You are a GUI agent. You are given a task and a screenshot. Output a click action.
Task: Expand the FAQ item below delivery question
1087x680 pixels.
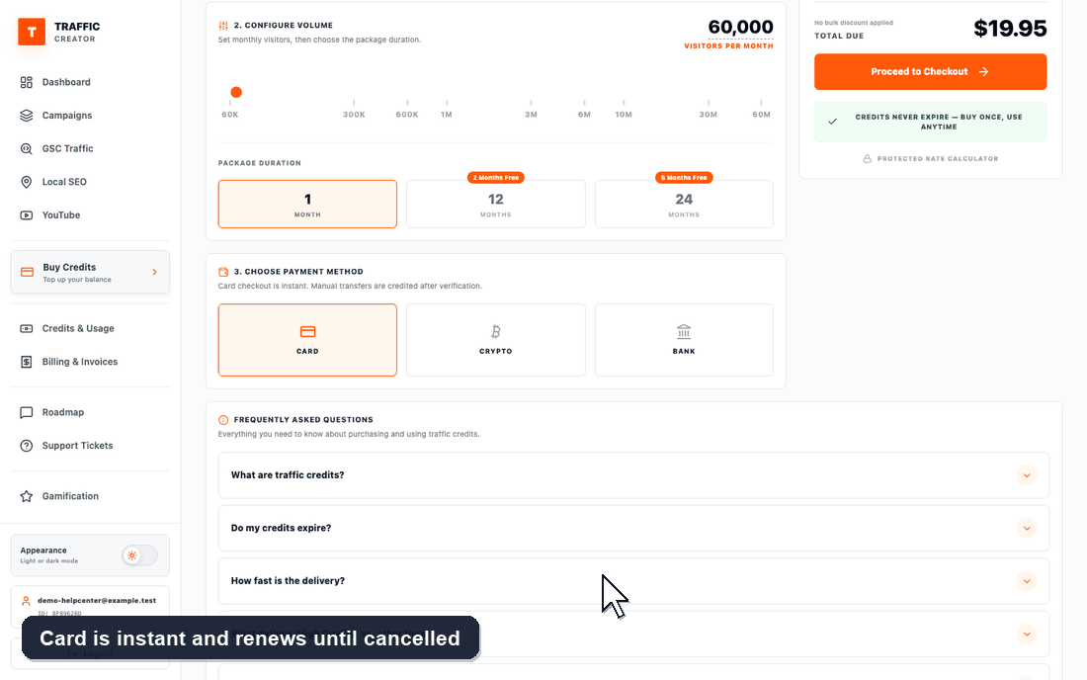click(x=633, y=635)
